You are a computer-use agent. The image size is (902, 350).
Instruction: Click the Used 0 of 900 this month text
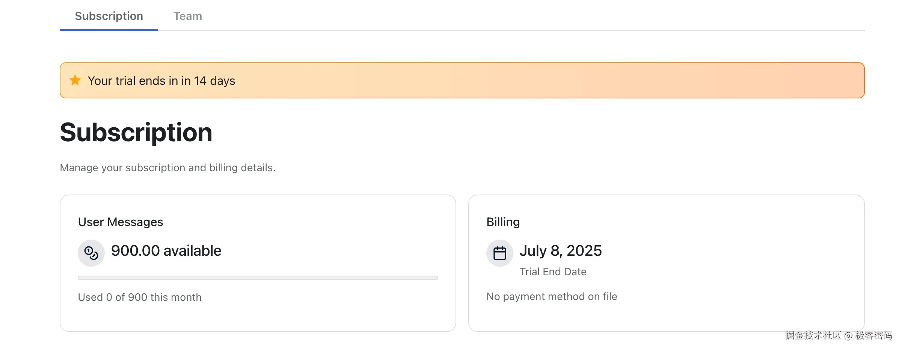pos(140,297)
